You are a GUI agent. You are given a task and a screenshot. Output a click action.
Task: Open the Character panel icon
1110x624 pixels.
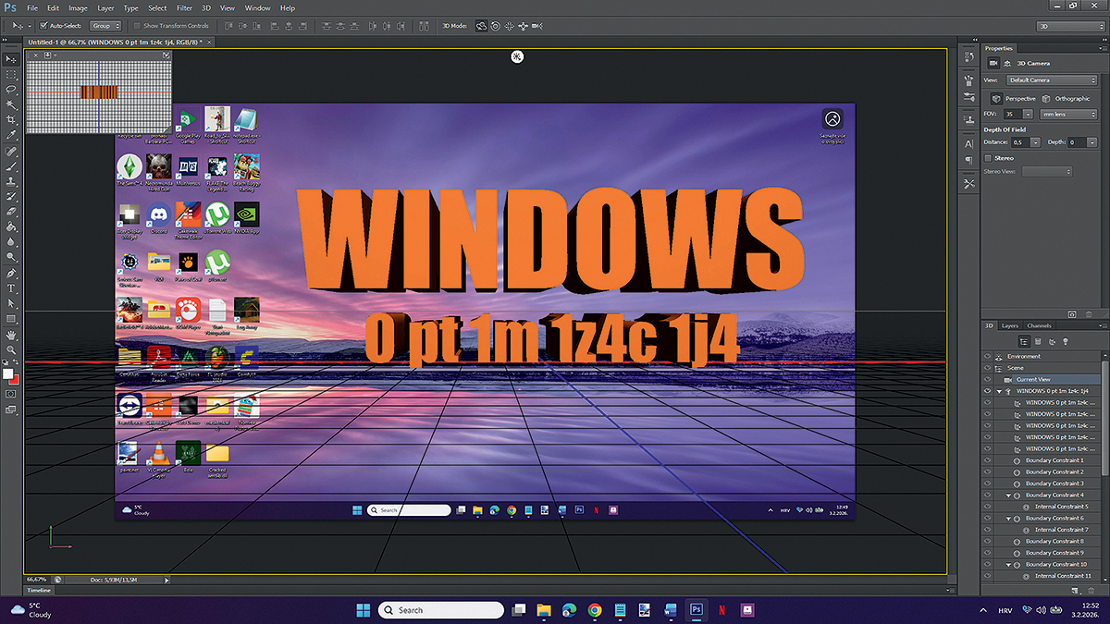(968, 143)
